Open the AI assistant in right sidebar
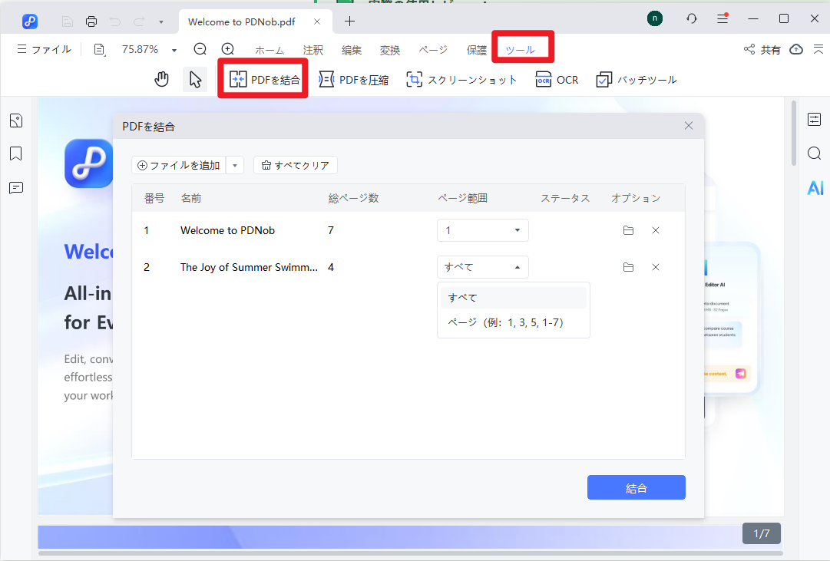 (815, 188)
